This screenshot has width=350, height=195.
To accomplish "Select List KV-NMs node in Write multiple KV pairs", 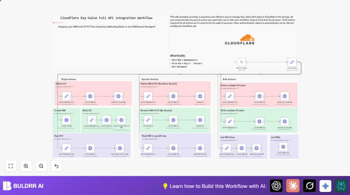I will (259, 122).
